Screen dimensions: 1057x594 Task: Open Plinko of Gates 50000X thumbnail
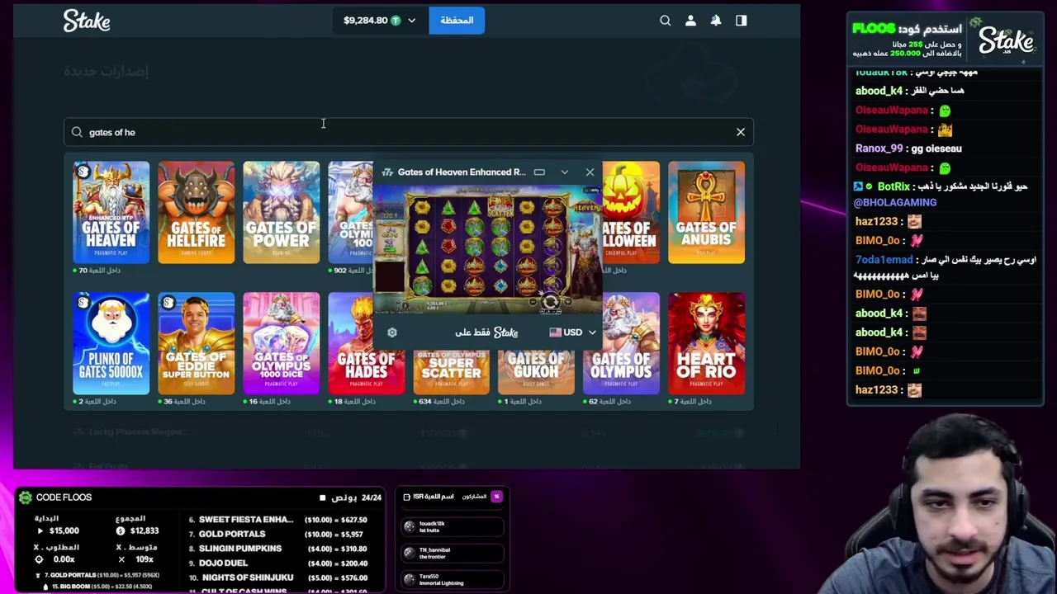tap(111, 343)
